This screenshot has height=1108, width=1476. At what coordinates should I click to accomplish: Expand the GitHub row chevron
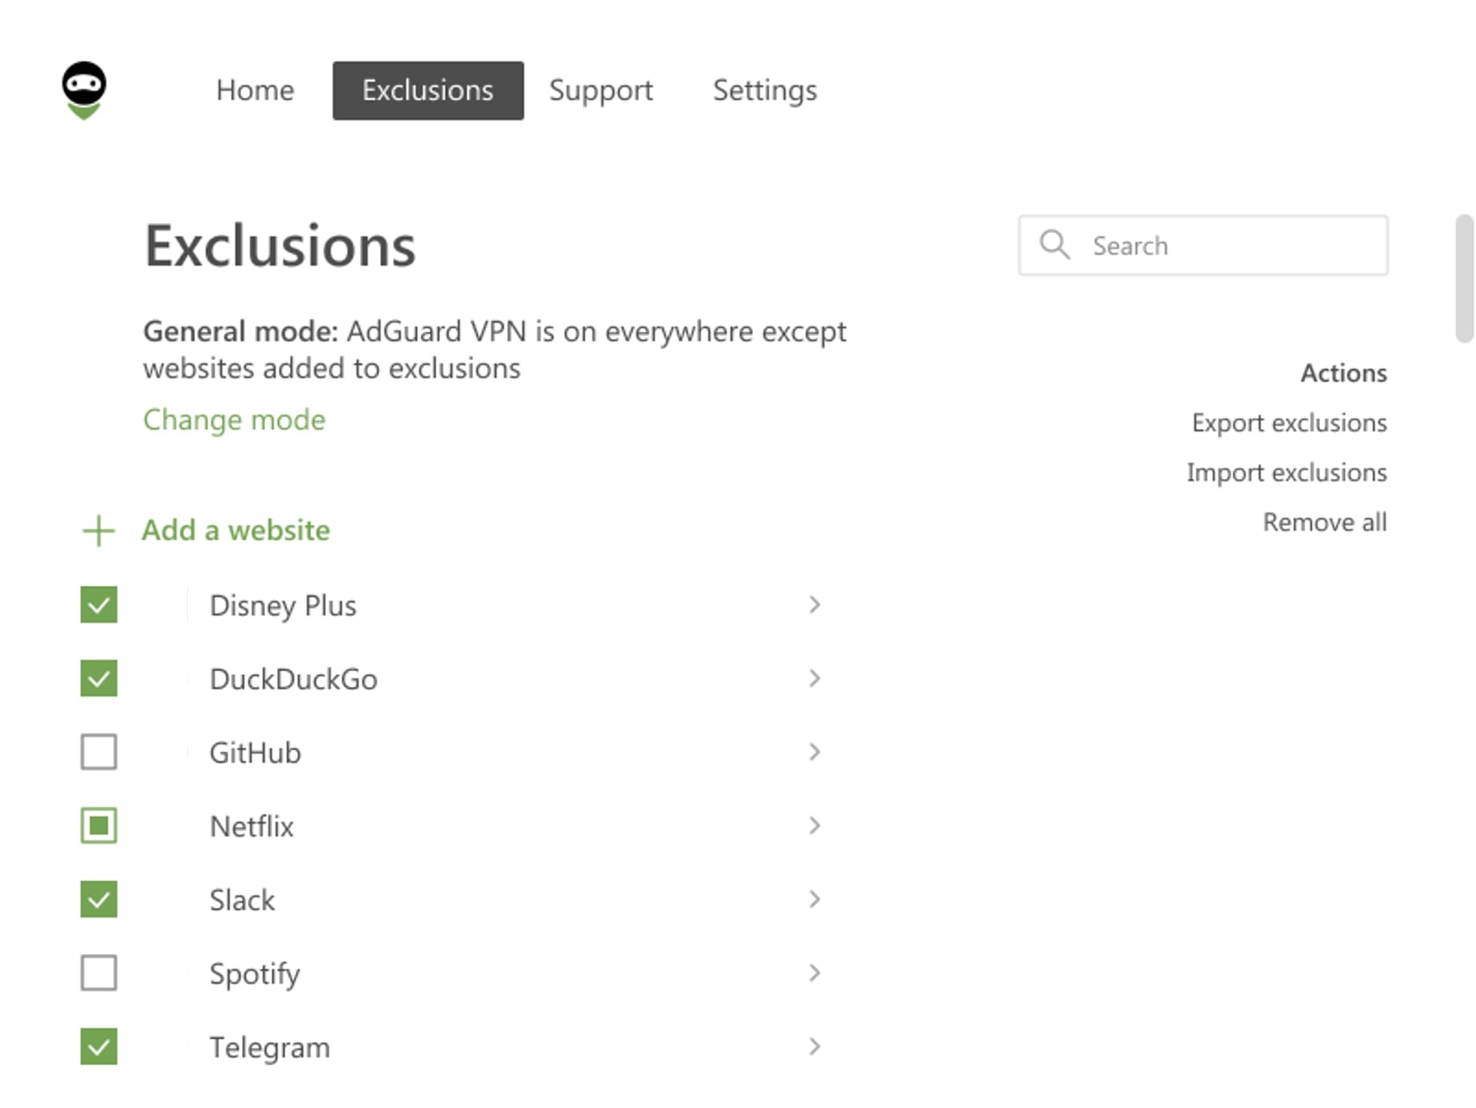pyautogui.click(x=815, y=752)
